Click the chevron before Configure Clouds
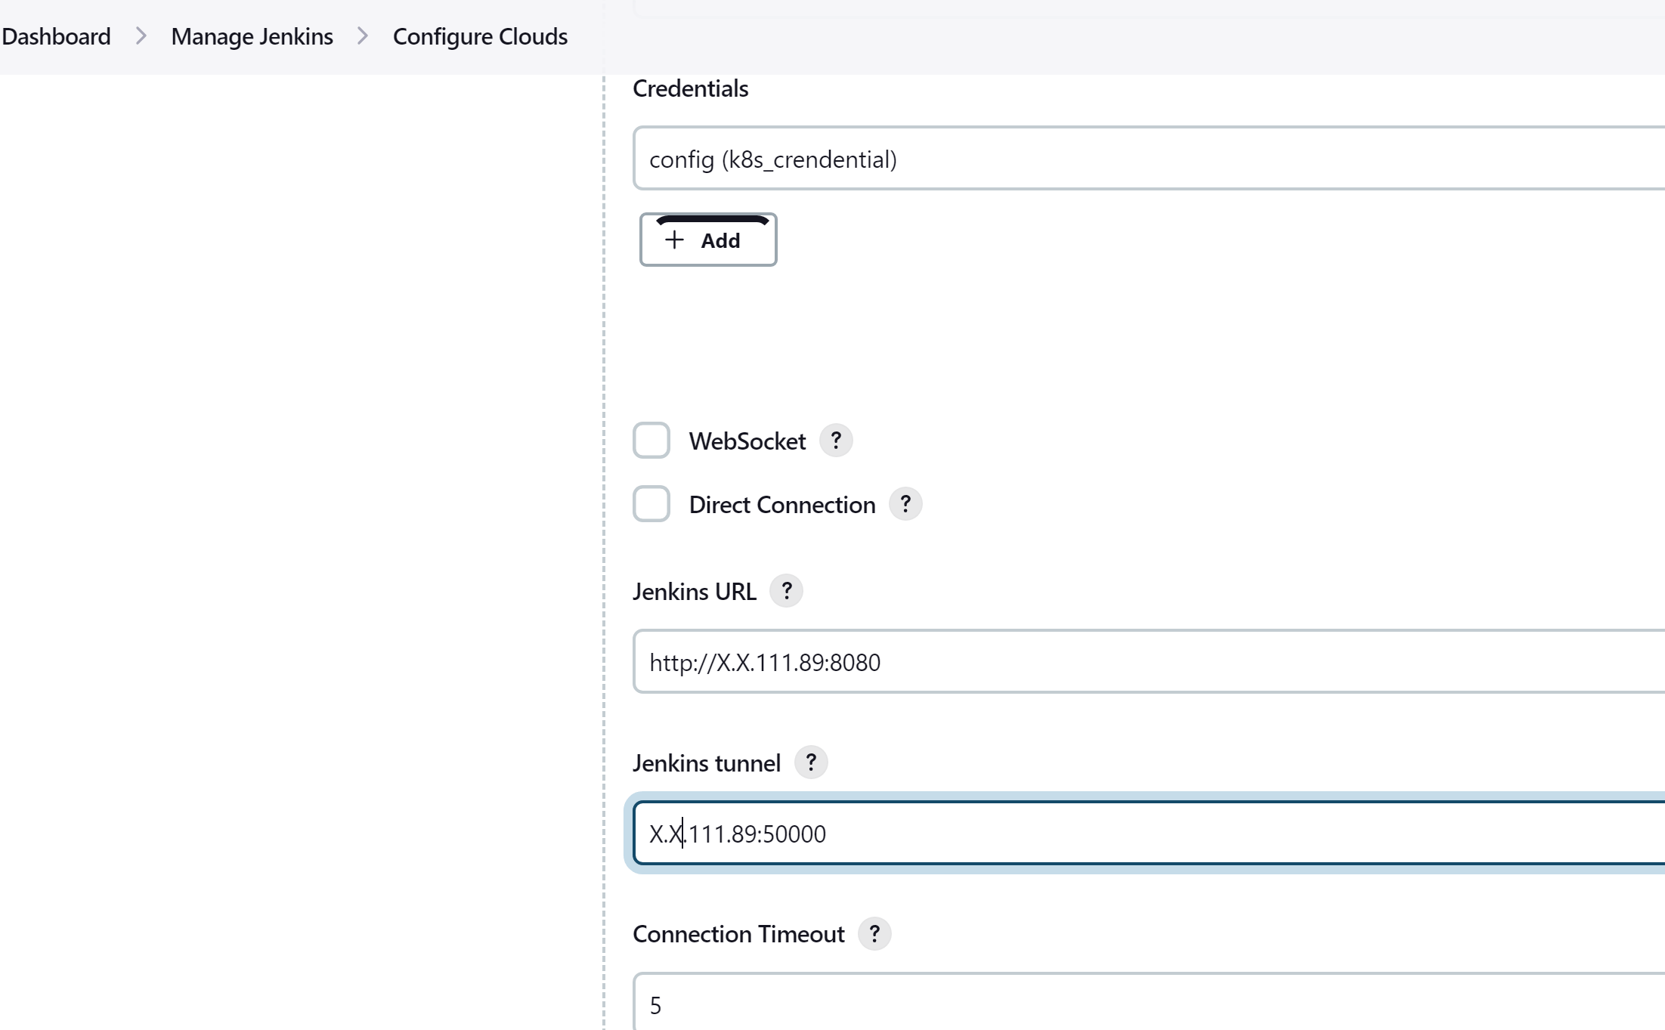This screenshot has height=1030, width=1665. click(x=363, y=36)
